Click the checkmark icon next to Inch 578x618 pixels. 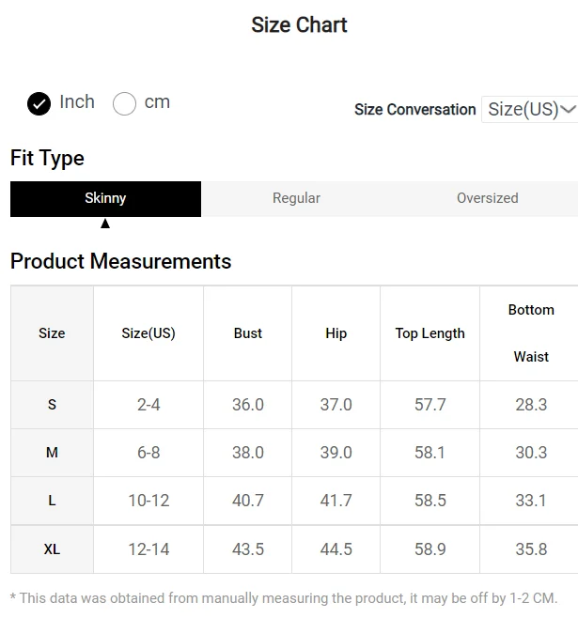[39, 103]
